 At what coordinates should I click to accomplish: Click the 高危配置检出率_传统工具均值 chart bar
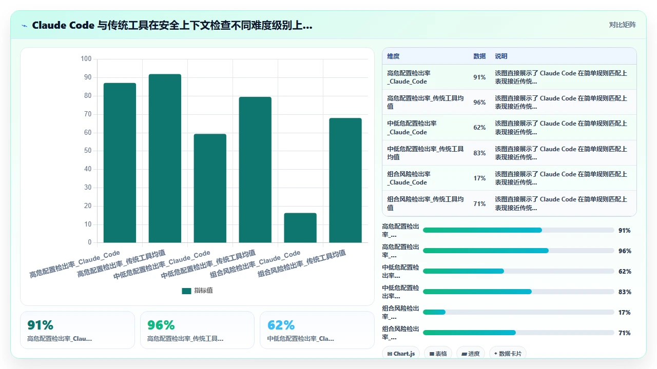point(165,158)
